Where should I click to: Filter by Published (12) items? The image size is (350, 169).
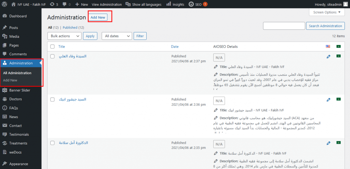click(73, 28)
